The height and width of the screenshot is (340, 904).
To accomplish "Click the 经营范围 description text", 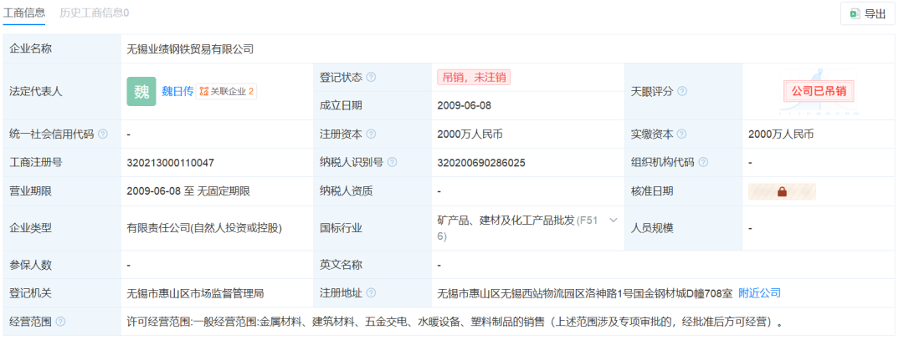I will click(455, 322).
